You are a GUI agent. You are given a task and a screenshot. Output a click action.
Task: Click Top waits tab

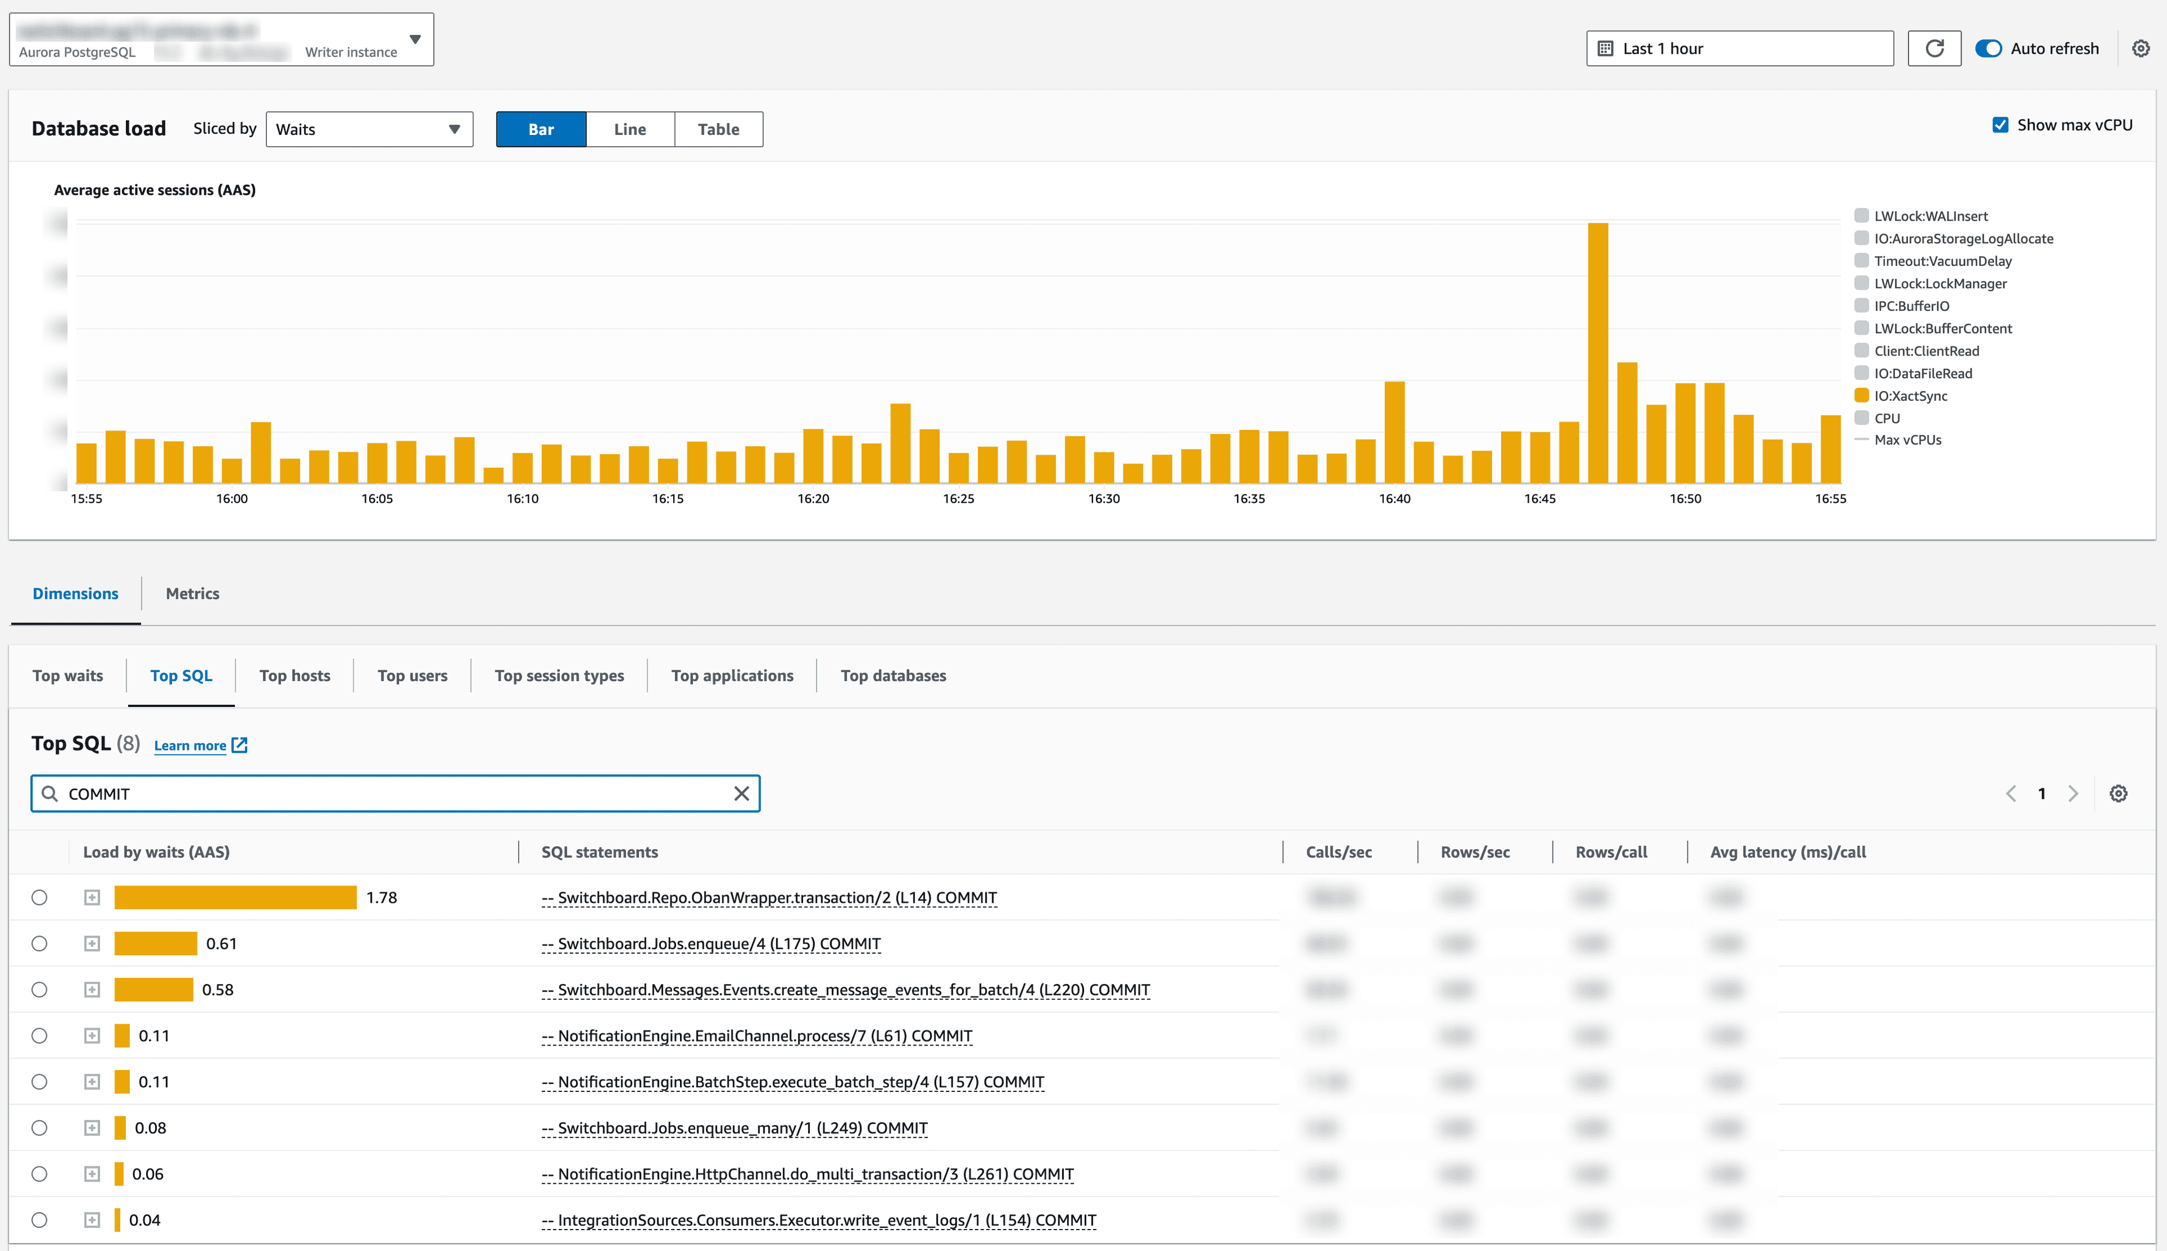click(x=67, y=675)
